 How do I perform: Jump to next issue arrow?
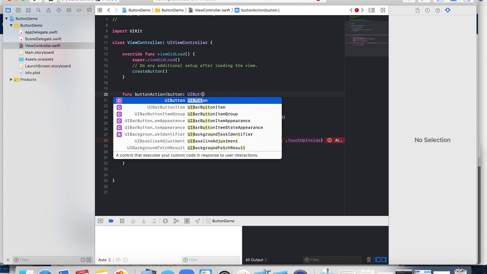pos(362,10)
